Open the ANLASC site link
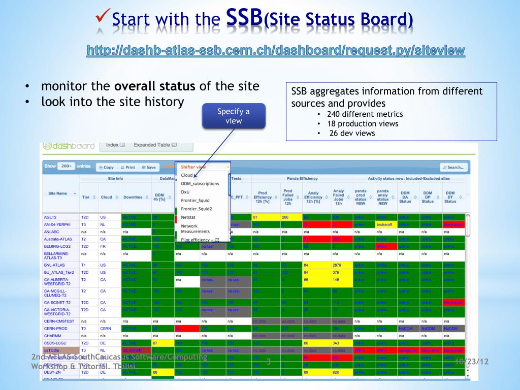This screenshot has height=390, width=520. point(51,232)
